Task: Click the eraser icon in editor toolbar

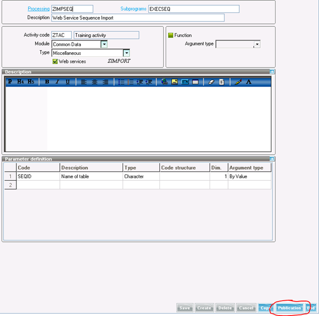Action: coord(212,82)
